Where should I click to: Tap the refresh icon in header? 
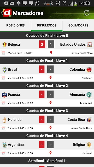(87, 13)
